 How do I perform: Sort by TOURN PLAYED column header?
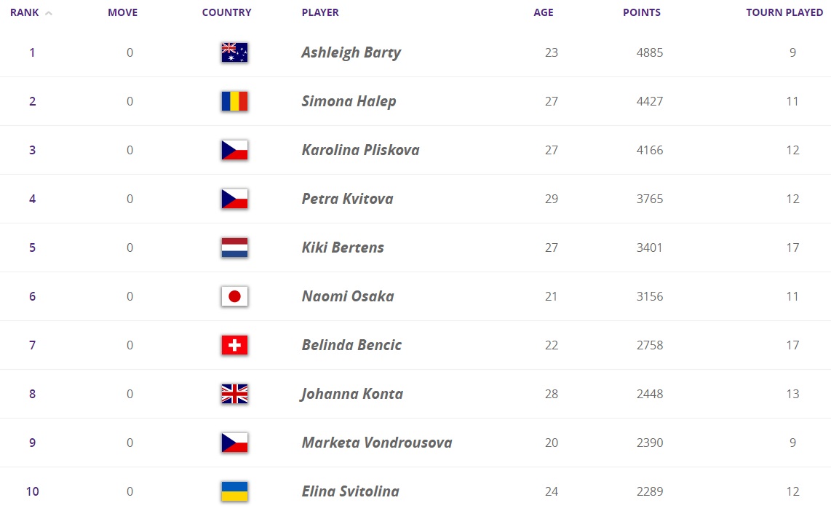[x=784, y=12]
